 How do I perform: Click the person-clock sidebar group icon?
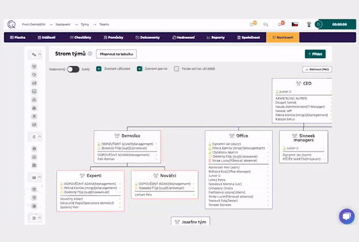point(34,137)
